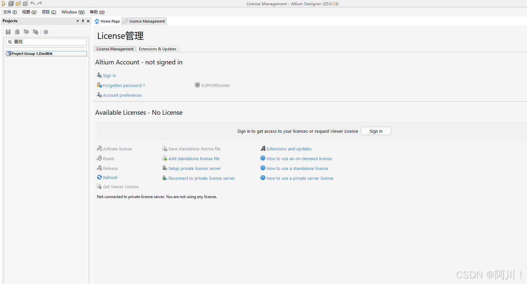527x284 pixels.
Task: Close the Projects panel
Action: (88, 21)
